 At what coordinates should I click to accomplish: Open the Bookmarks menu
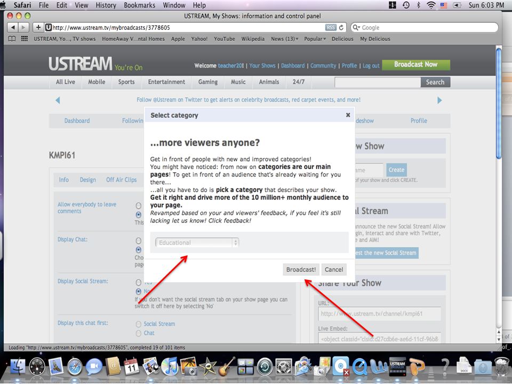tap(139, 5)
